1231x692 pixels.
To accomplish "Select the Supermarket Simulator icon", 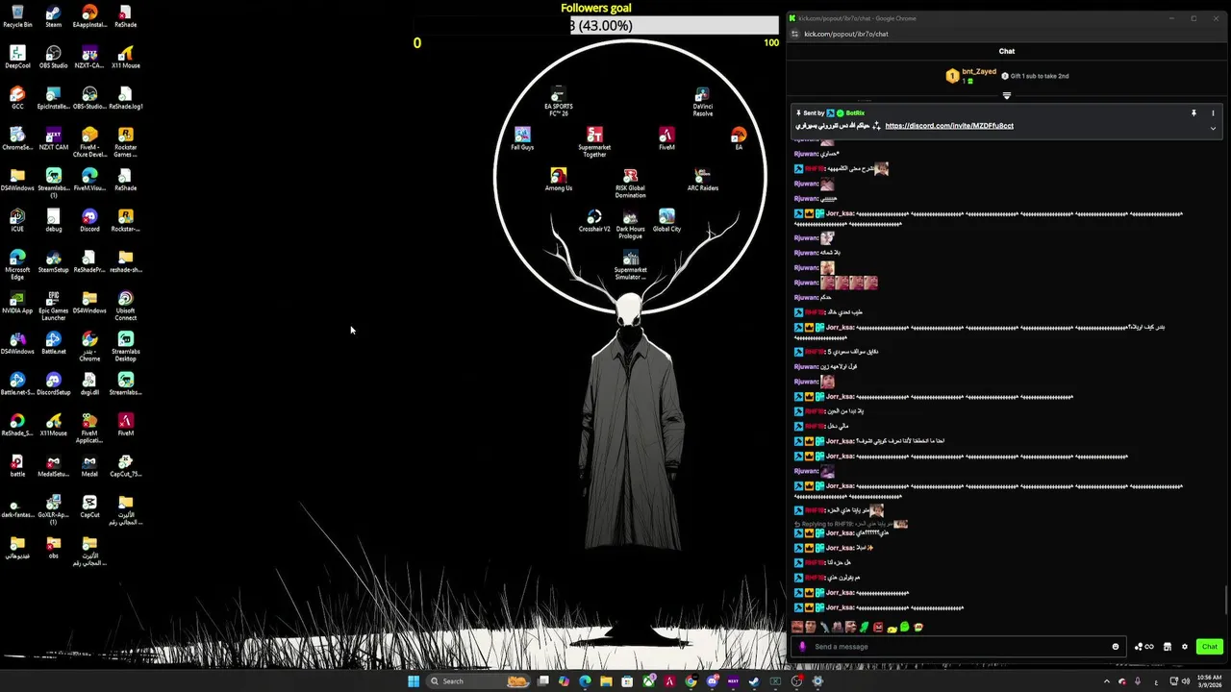I will click(630, 265).
